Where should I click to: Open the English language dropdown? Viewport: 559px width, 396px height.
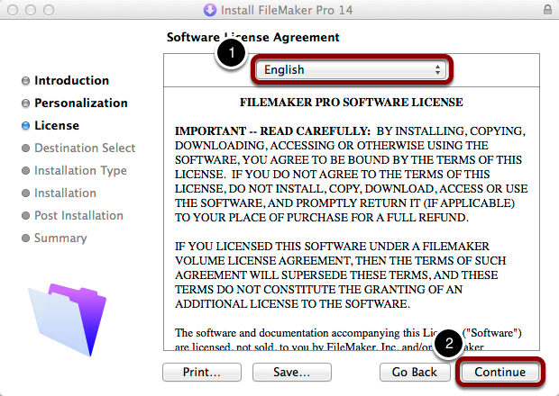(x=352, y=69)
